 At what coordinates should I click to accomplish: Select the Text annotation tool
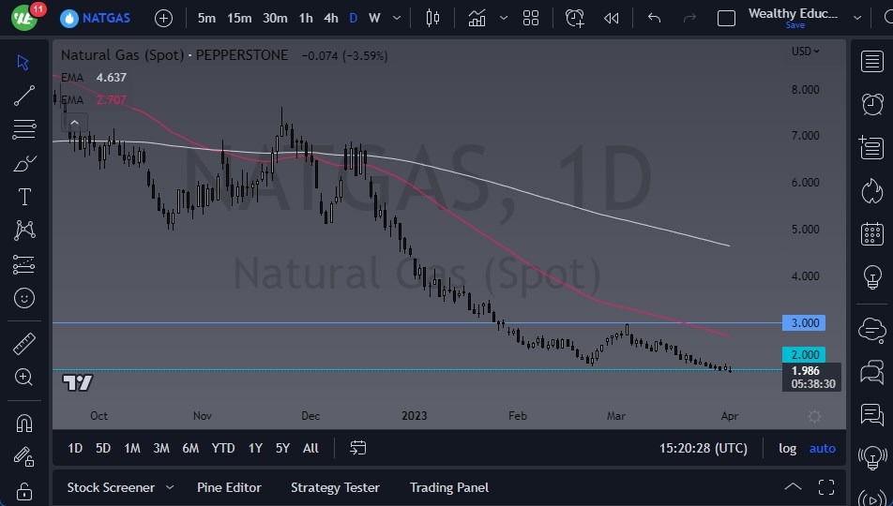click(x=24, y=197)
